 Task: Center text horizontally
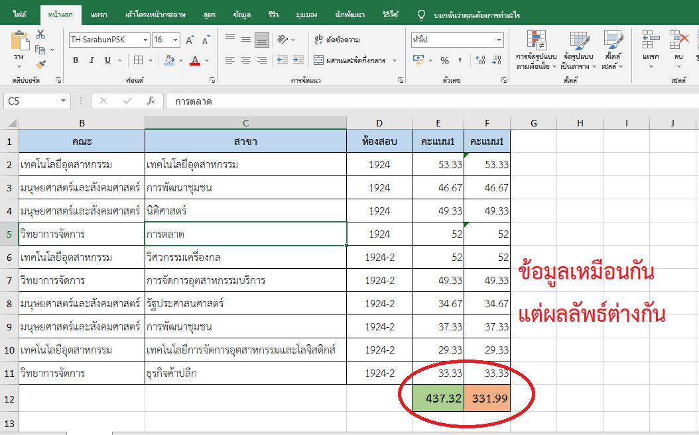[245, 60]
